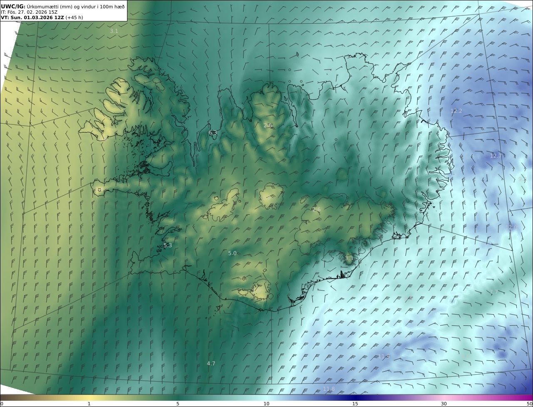Click the 11.8 precipitation value
Image resolution: width=533 pixels, height=407 pixels.
click(x=329, y=389)
